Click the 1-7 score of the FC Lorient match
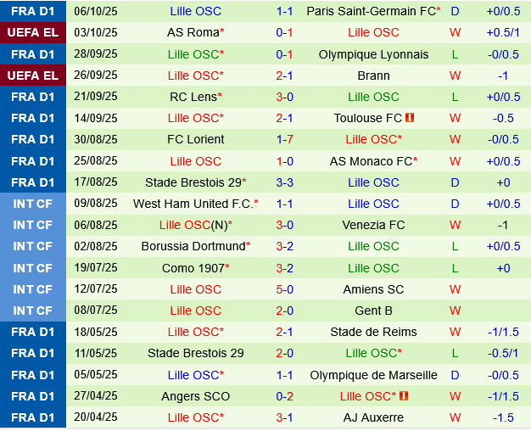531x431 pixels. click(284, 139)
